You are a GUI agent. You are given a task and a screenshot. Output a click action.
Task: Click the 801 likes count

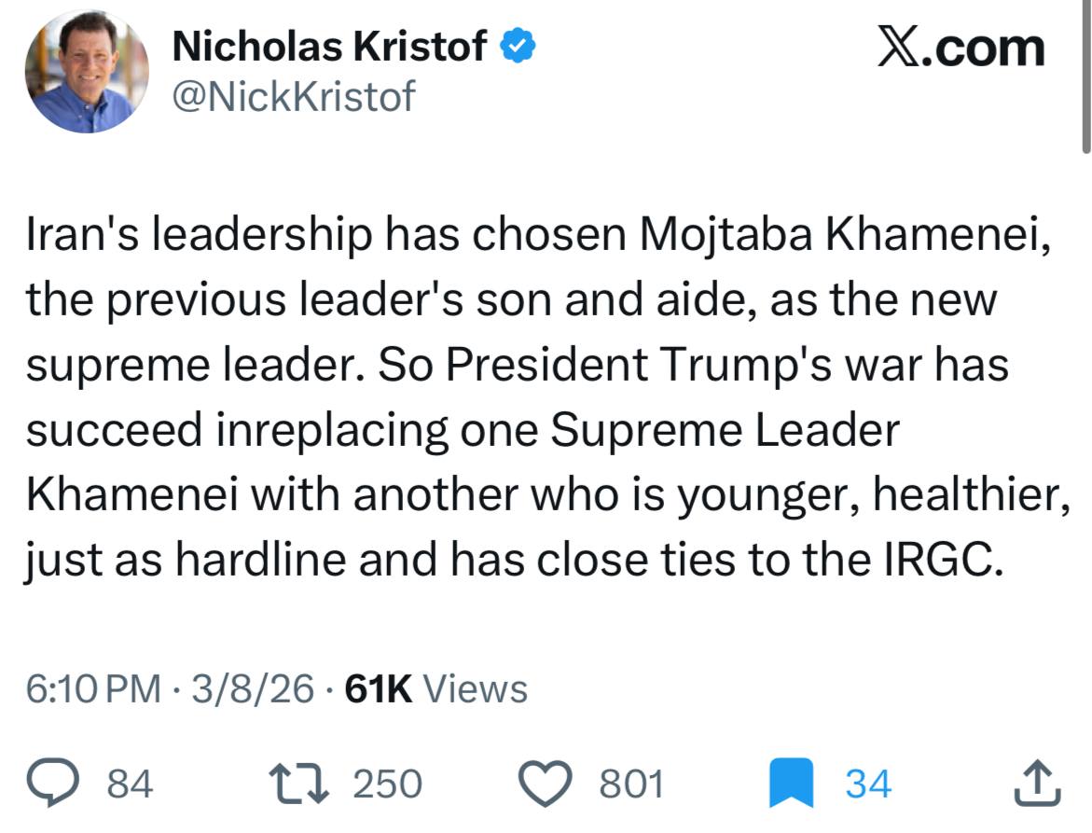(631, 784)
